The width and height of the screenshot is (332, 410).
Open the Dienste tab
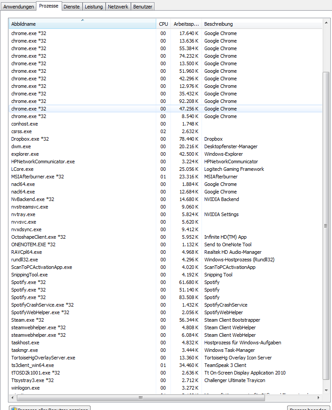71,7
